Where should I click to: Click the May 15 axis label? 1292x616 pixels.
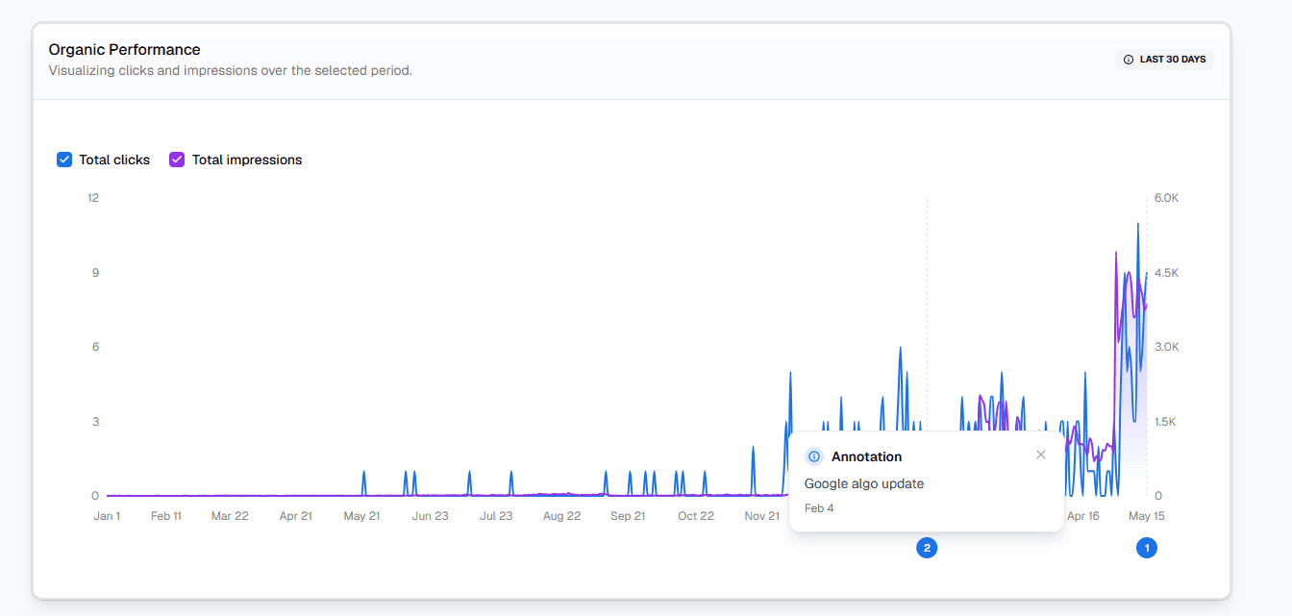[x=1146, y=516]
